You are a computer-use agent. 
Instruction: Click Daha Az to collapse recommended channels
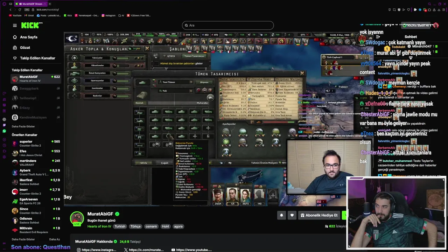tap(55, 239)
